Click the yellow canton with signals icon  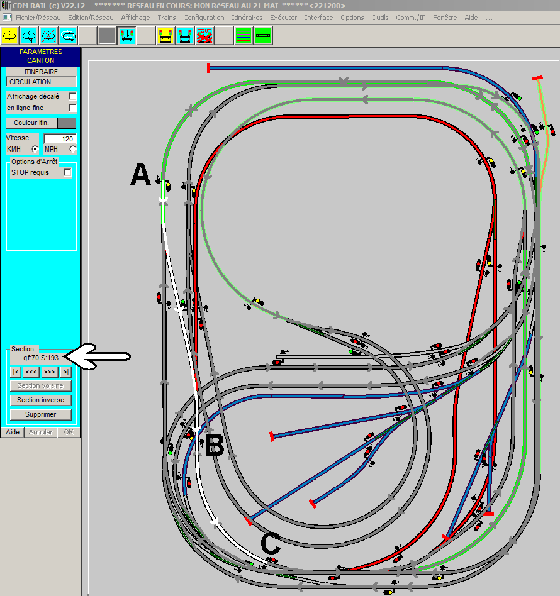165,36
